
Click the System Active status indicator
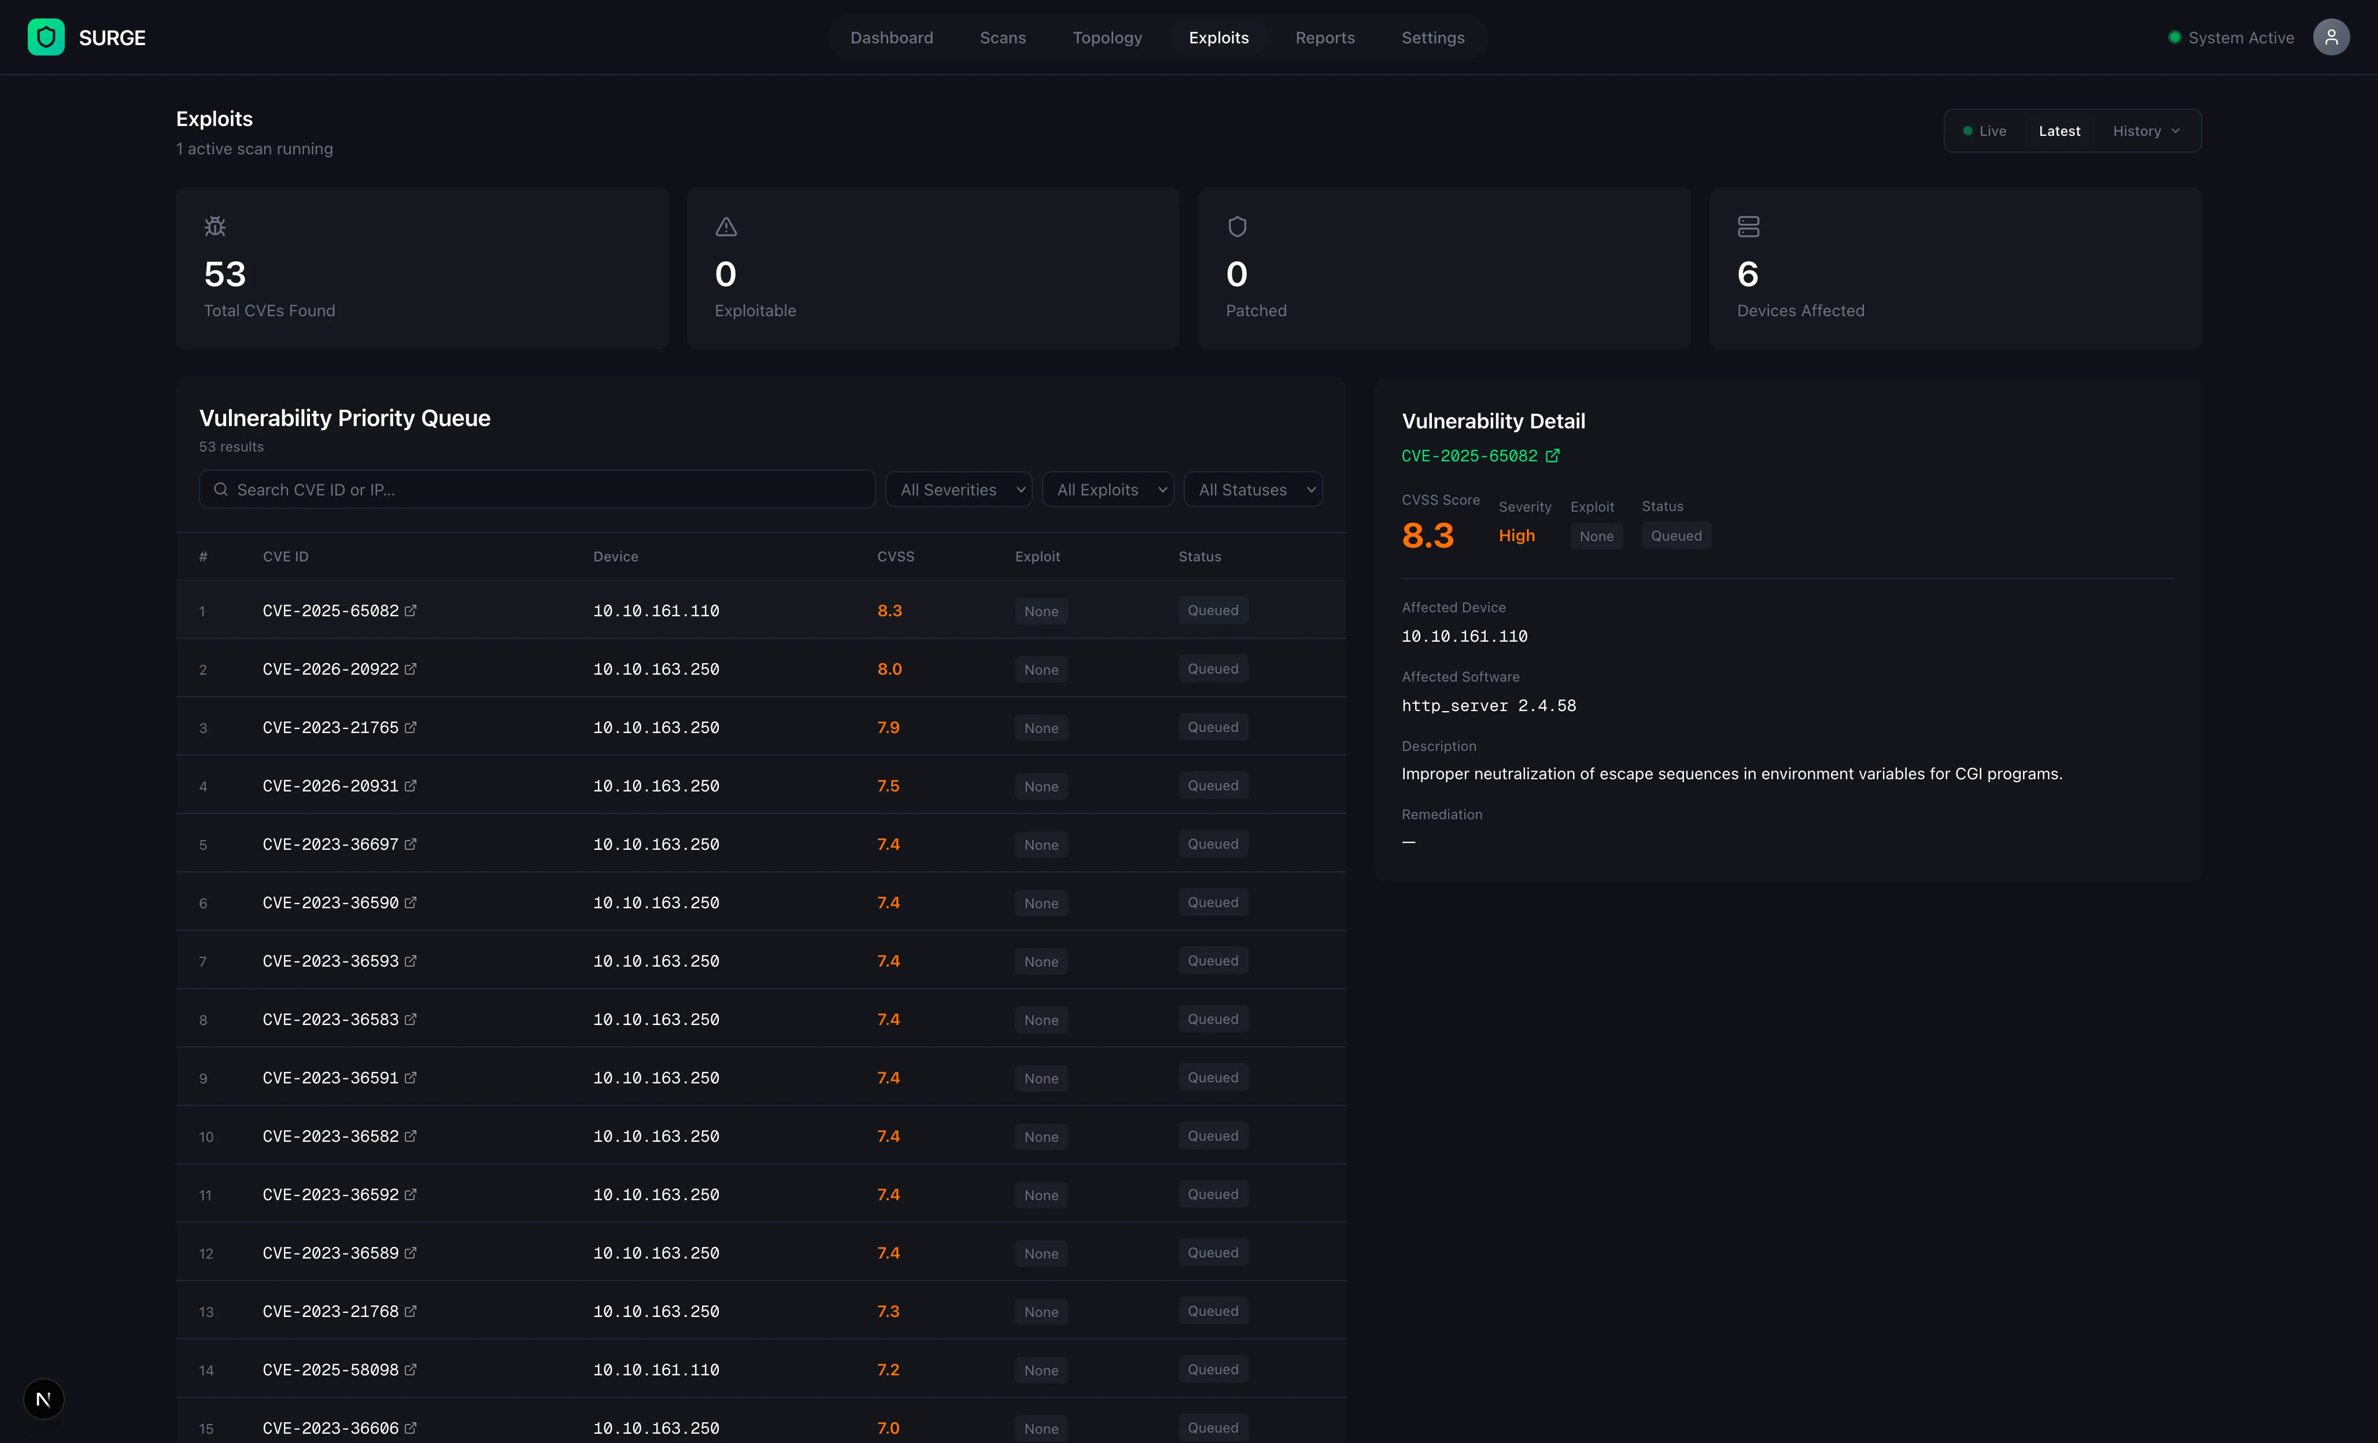2231,38
